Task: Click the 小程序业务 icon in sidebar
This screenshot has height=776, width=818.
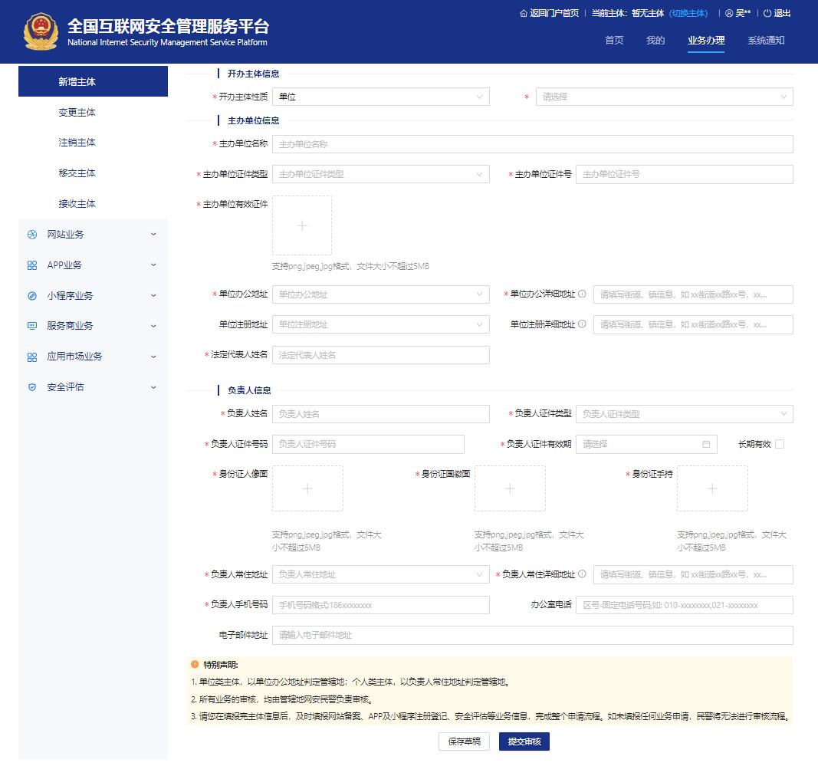Action: point(32,296)
